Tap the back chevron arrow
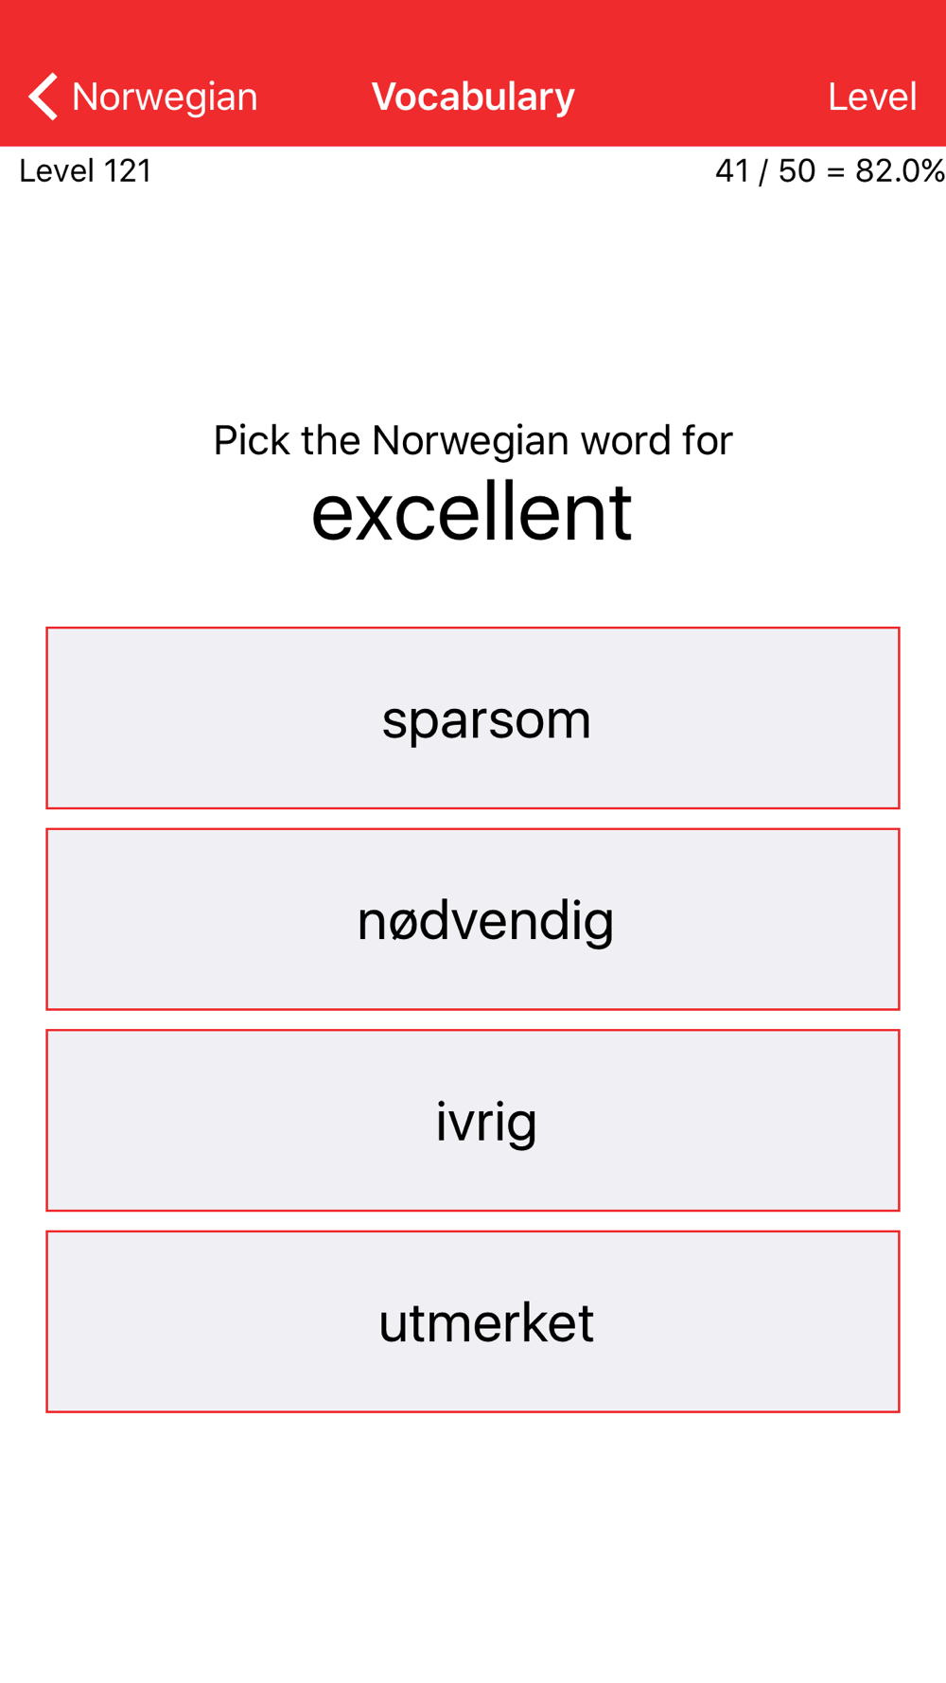 44,97
